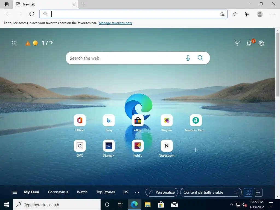Open the user profile avatar
Viewport: 280px width, 210px height.
(x=260, y=14)
